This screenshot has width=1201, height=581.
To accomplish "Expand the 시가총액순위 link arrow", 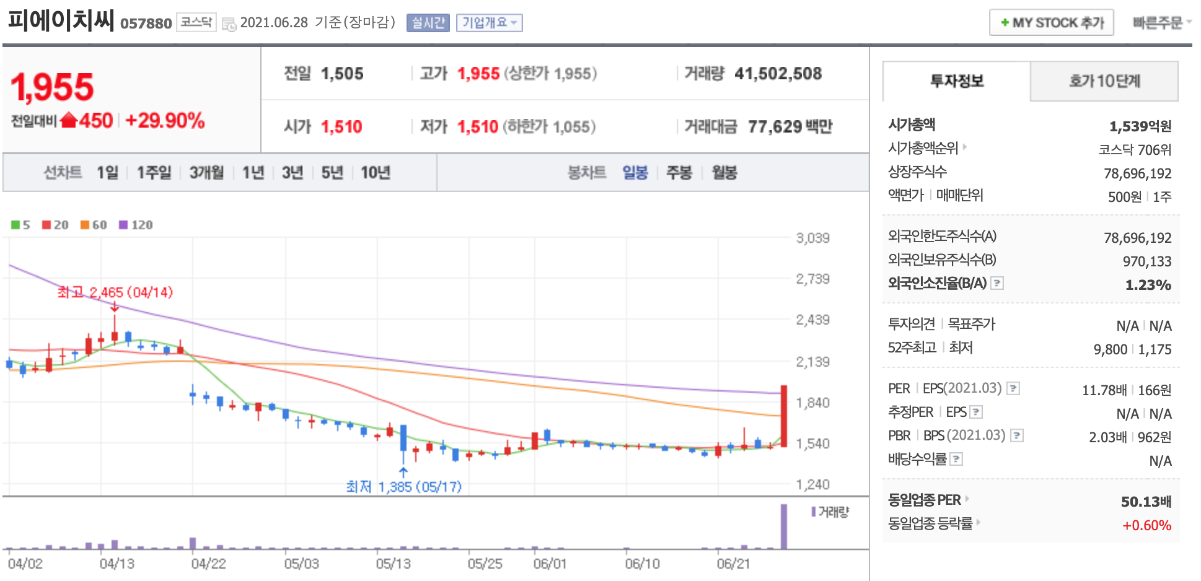I will 964,147.
